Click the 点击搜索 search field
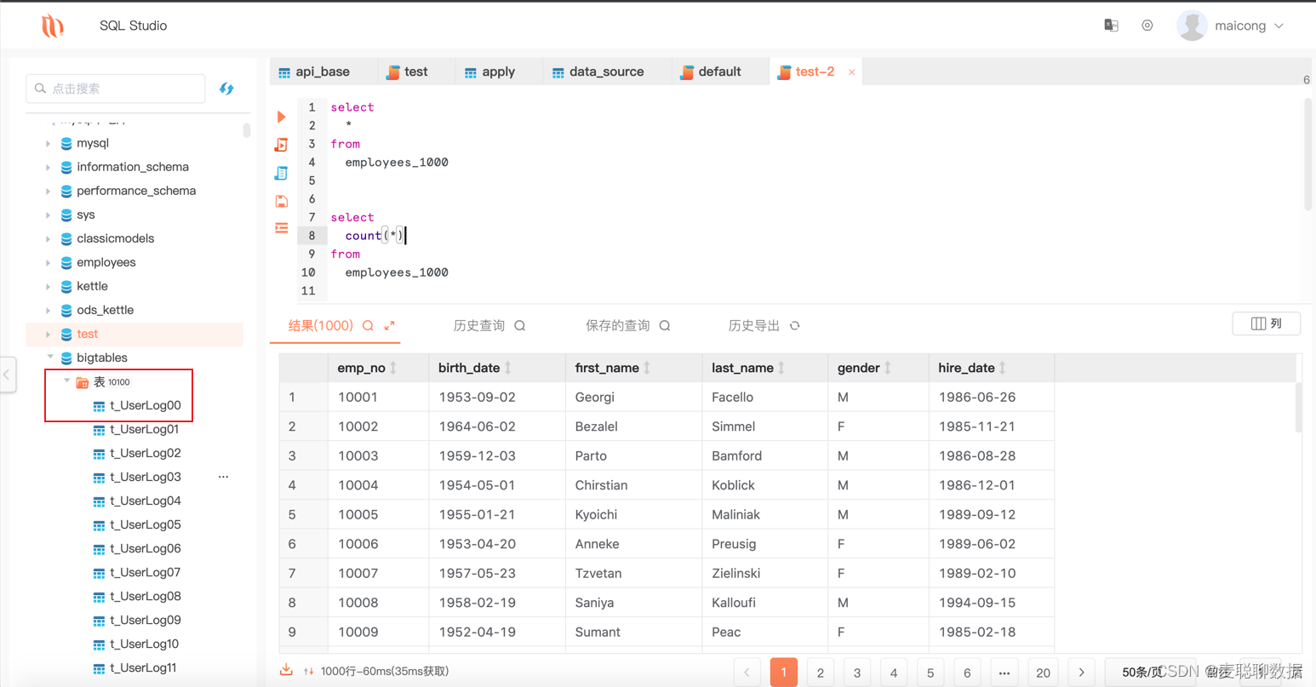This screenshot has width=1316, height=687. coord(116,89)
